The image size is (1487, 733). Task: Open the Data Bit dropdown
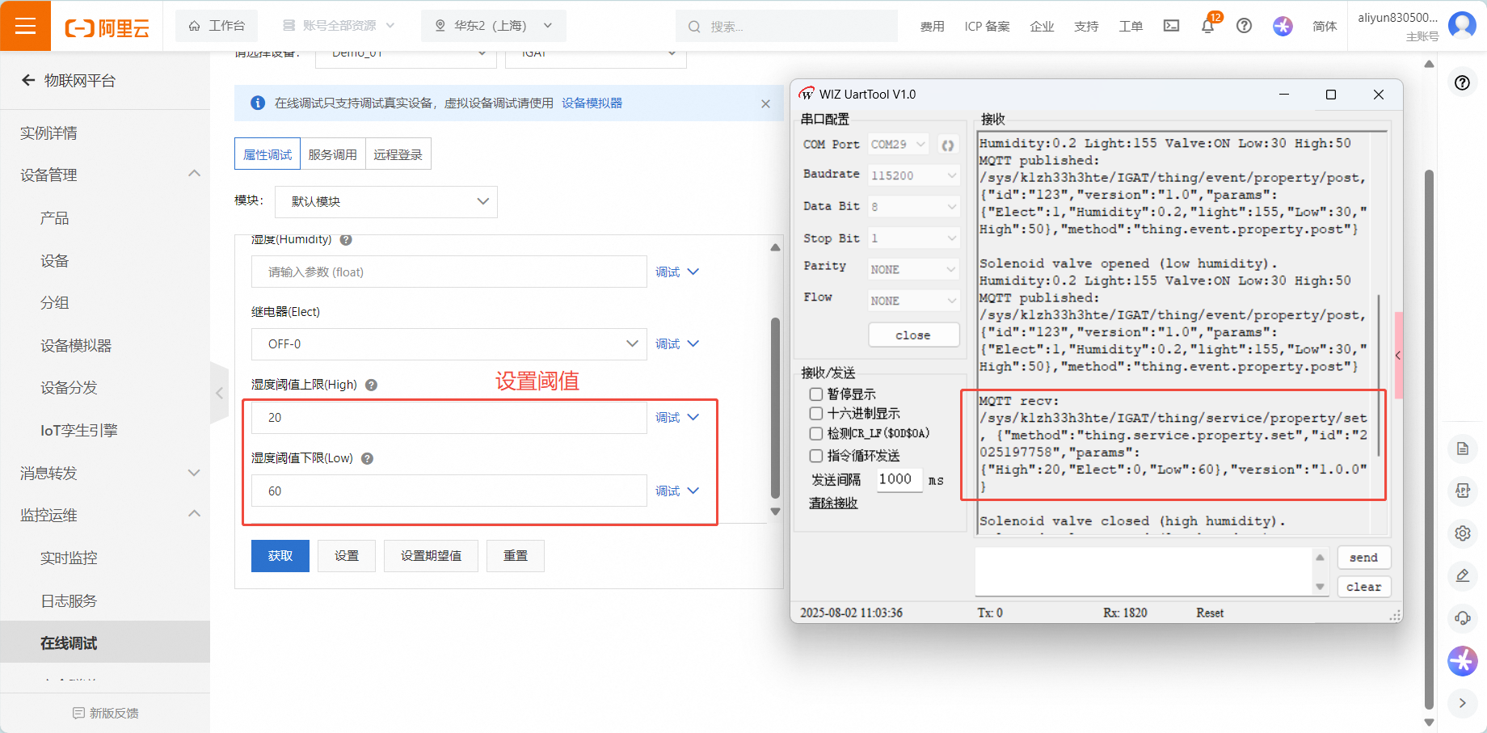click(914, 207)
